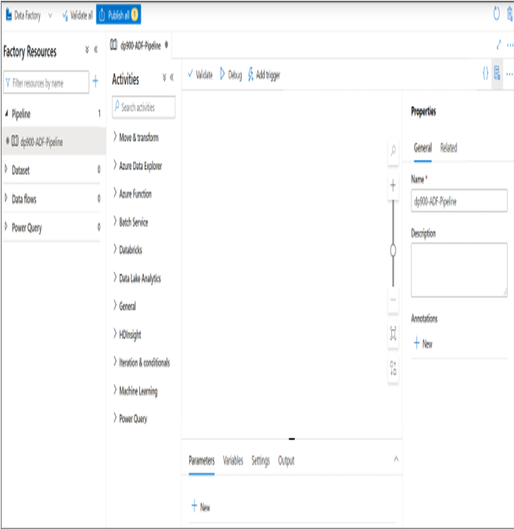Expand HDInsight activities

(128, 334)
